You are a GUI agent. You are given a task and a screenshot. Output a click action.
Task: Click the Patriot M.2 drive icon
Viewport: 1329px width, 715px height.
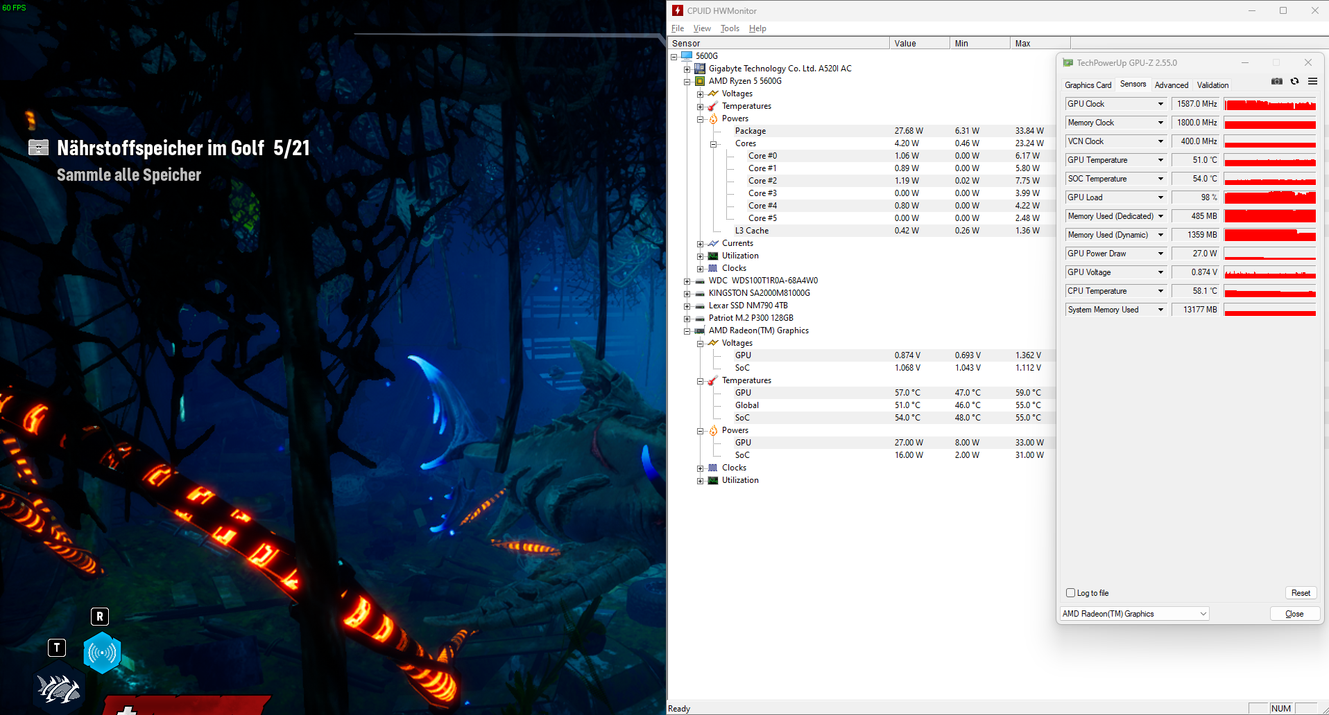[700, 318]
